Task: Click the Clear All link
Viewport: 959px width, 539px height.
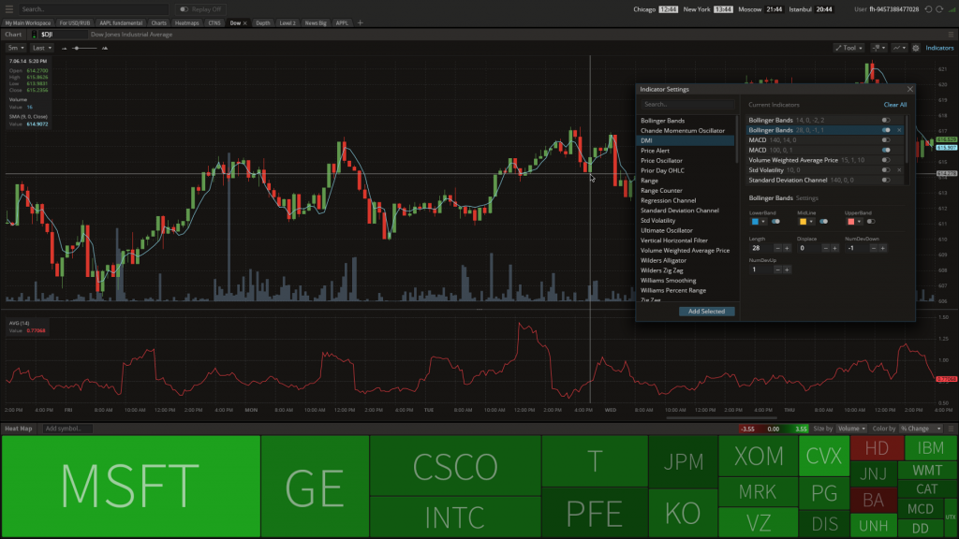Action: [x=894, y=104]
